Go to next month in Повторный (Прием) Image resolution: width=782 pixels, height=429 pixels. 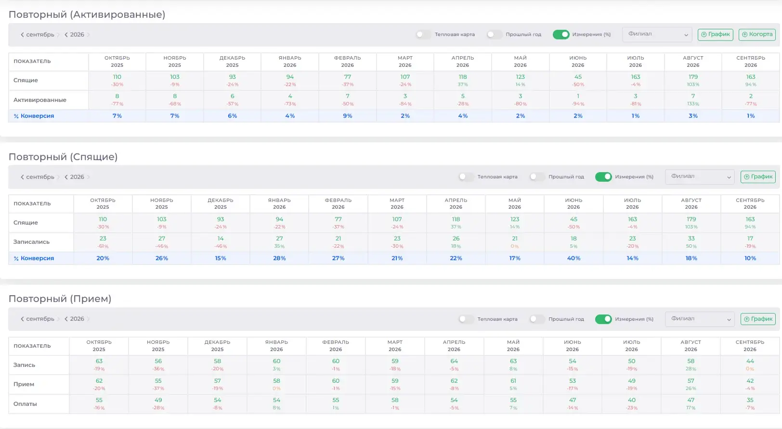pos(58,319)
